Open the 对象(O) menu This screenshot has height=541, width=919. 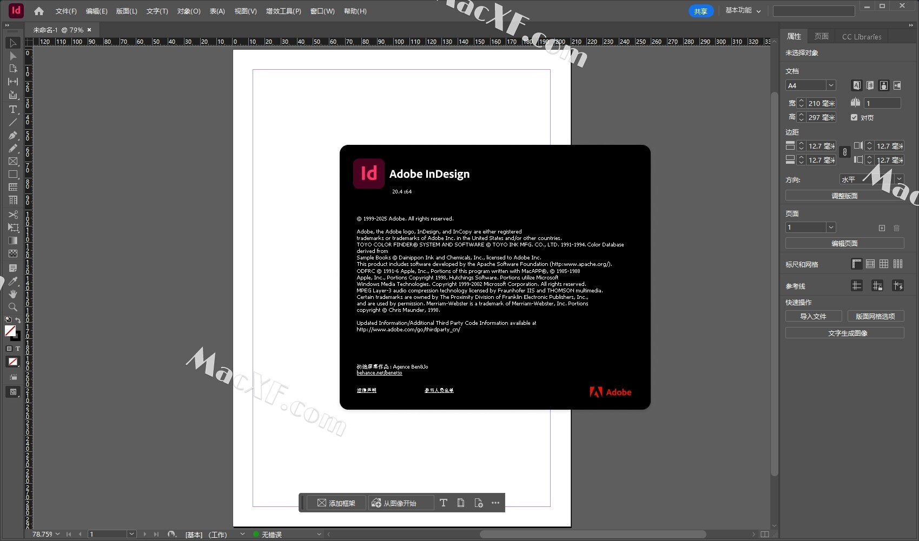(x=189, y=11)
